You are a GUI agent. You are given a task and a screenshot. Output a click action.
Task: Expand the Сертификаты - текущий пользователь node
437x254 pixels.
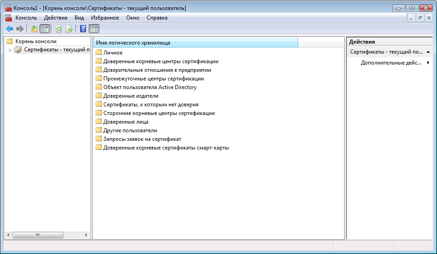click(x=10, y=50)
